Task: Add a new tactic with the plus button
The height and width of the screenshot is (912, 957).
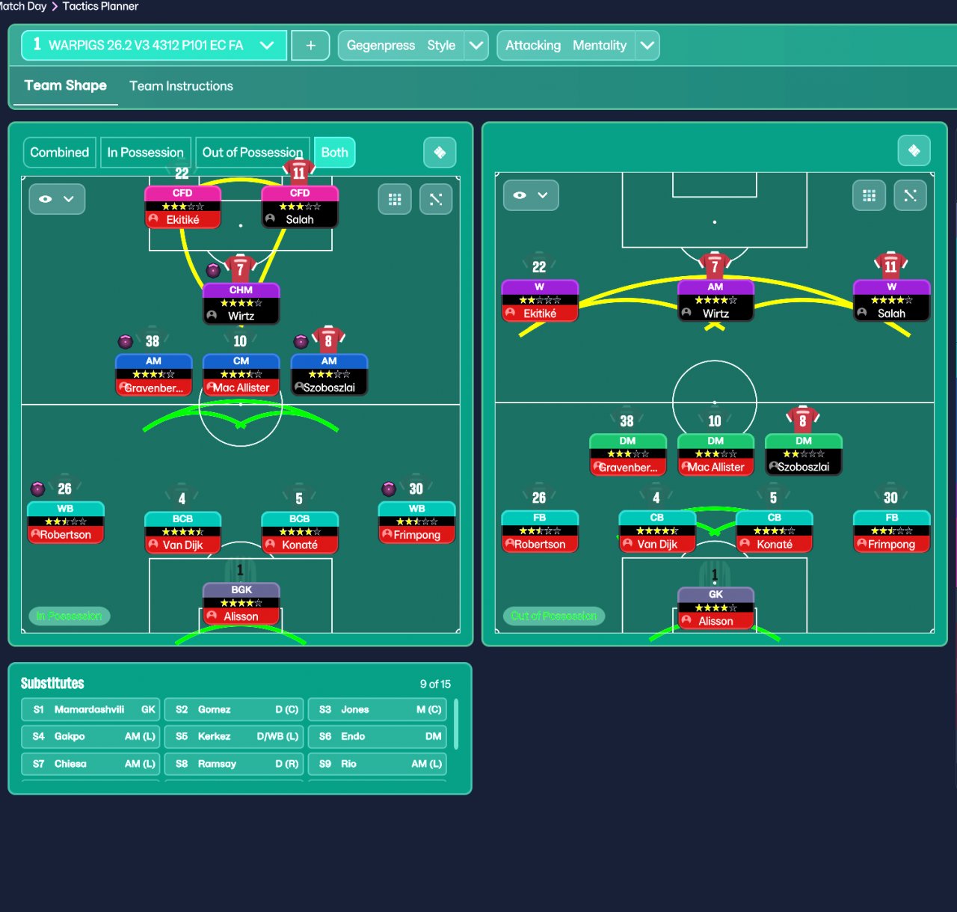Action: [x=310, y=46]
